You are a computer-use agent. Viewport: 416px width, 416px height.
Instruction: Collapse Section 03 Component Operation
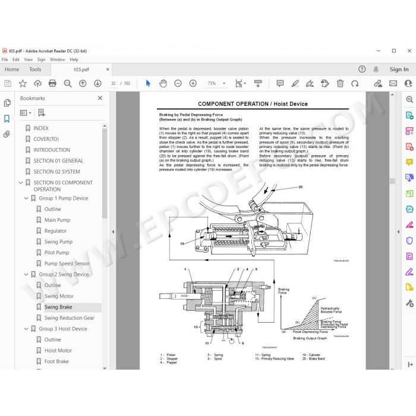tap(21, 182)
